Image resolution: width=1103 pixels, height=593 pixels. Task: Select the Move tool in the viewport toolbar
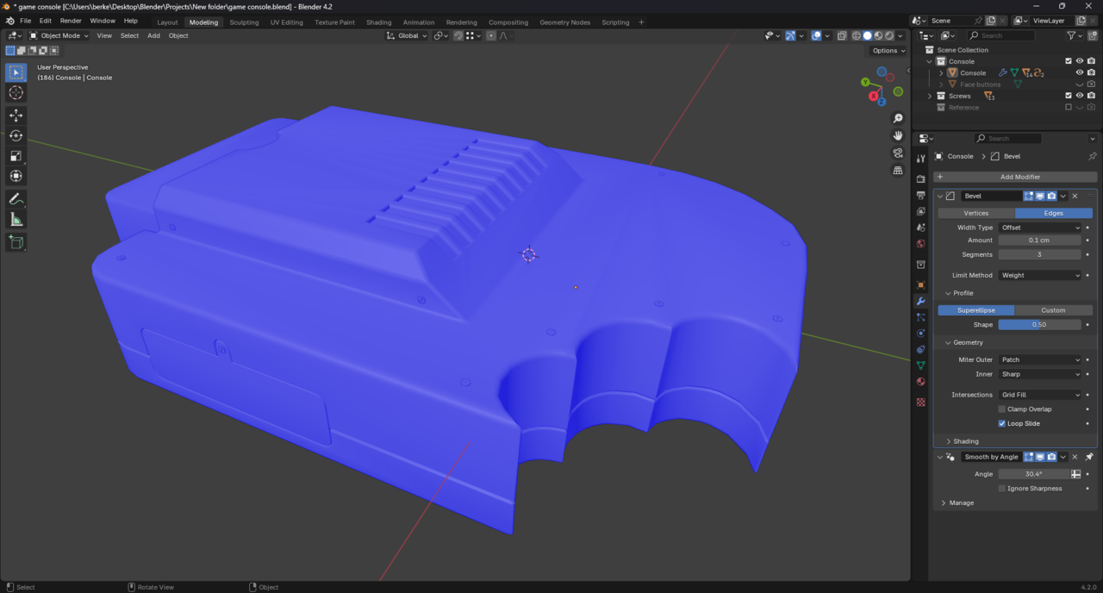[x=16, y=115]
